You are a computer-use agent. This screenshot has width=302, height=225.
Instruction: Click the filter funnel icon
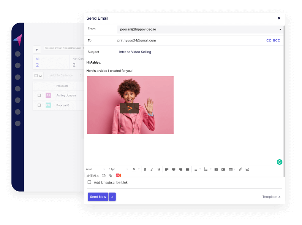coord(37,49)
